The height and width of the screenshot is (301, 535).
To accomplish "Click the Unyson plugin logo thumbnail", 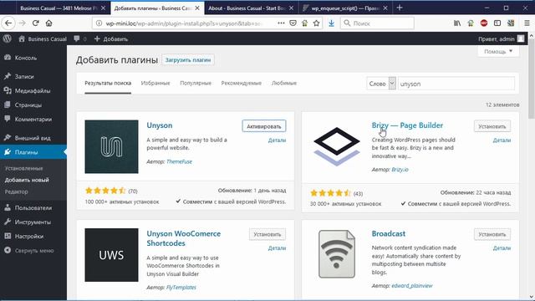I will point(111,147).
